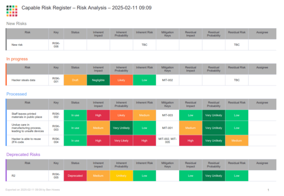This screenshot has width=284, height=196.
Task: Select the dark green Negligible impact cell
Action: [x=98, y=80]
